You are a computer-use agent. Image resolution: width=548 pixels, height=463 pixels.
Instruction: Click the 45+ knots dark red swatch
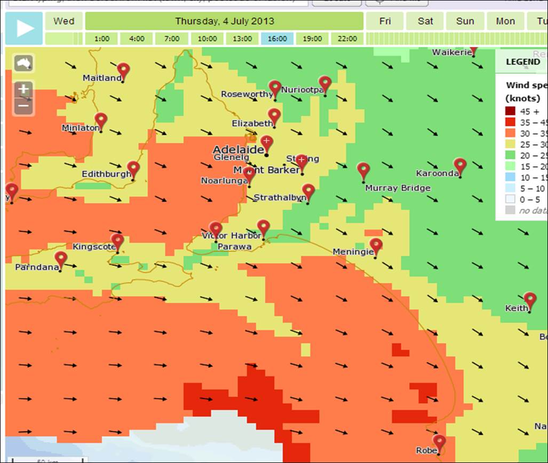click(511, 111)
